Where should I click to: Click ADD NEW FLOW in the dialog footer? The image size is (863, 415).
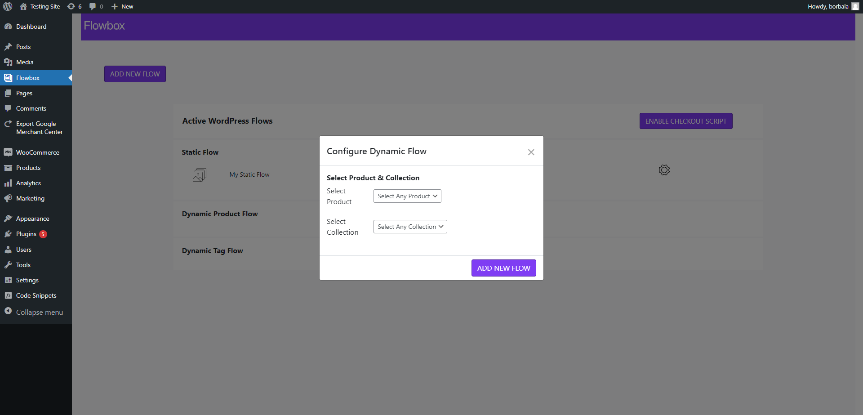(x=504, y=268)
